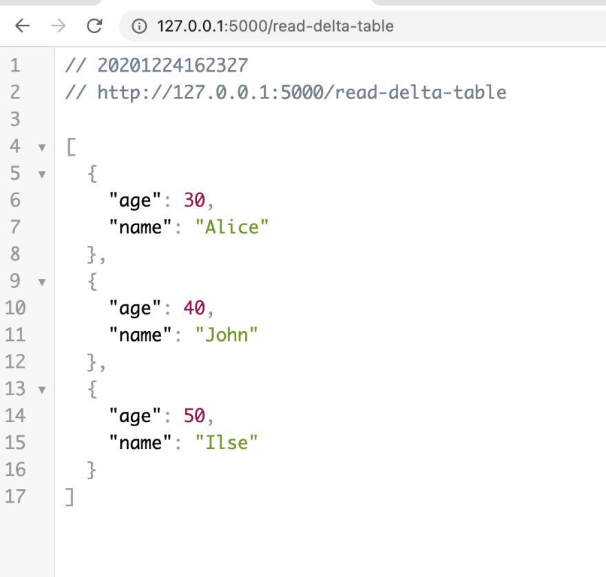The width and height of the screenshot is (606, 577).
Task: Collapse the Alice object on line 5
Action: [x=42, y=174]
